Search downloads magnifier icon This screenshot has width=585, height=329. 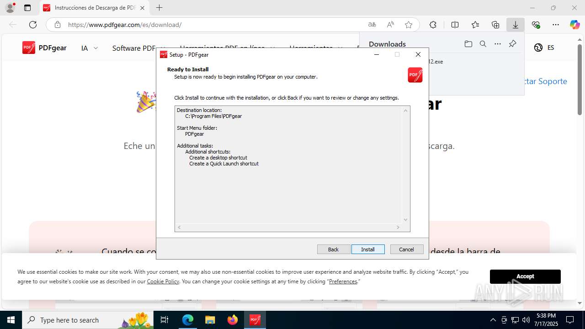483,44
